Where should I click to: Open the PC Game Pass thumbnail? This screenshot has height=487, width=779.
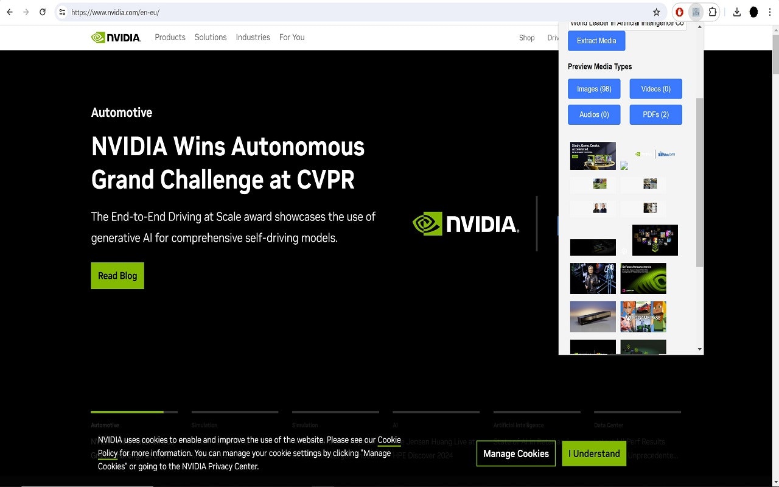tap(643, 317)
